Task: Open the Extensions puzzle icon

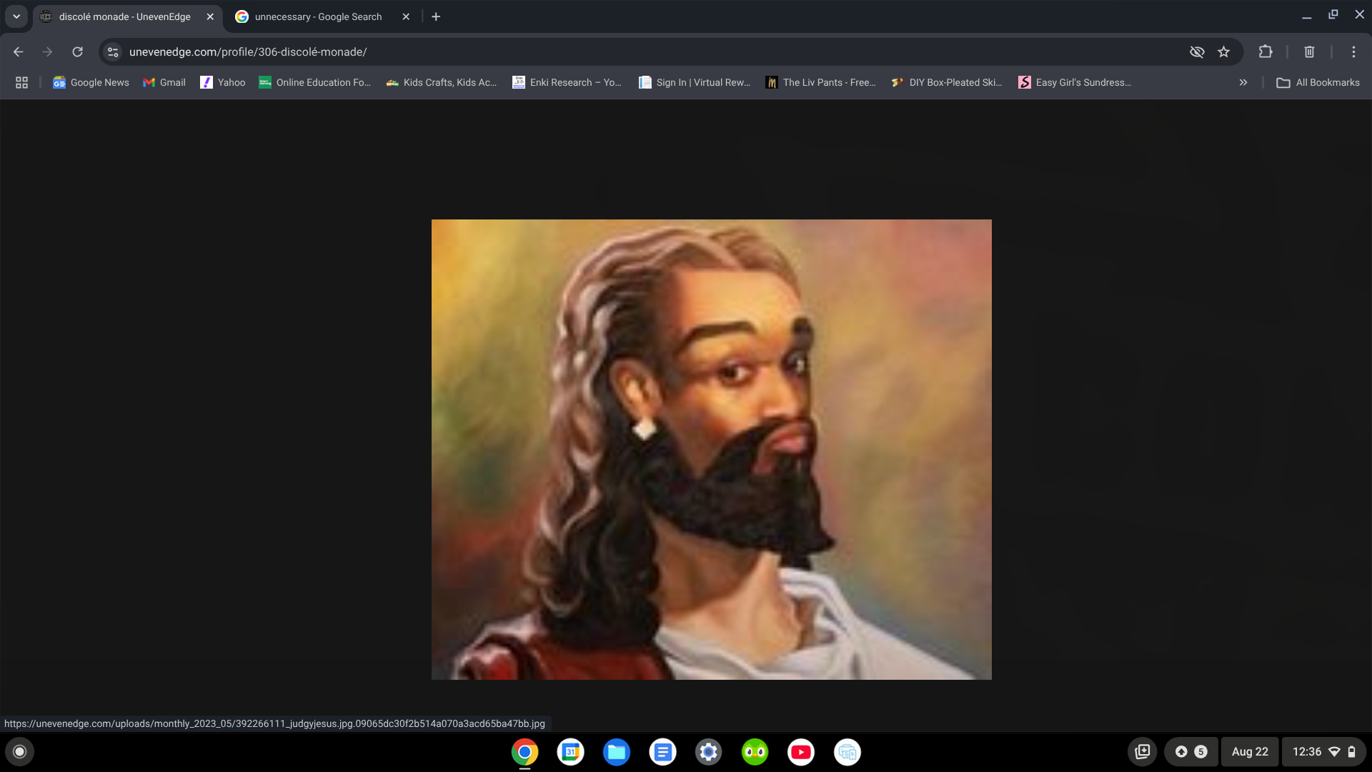Action: click(x=1266, y=51)
